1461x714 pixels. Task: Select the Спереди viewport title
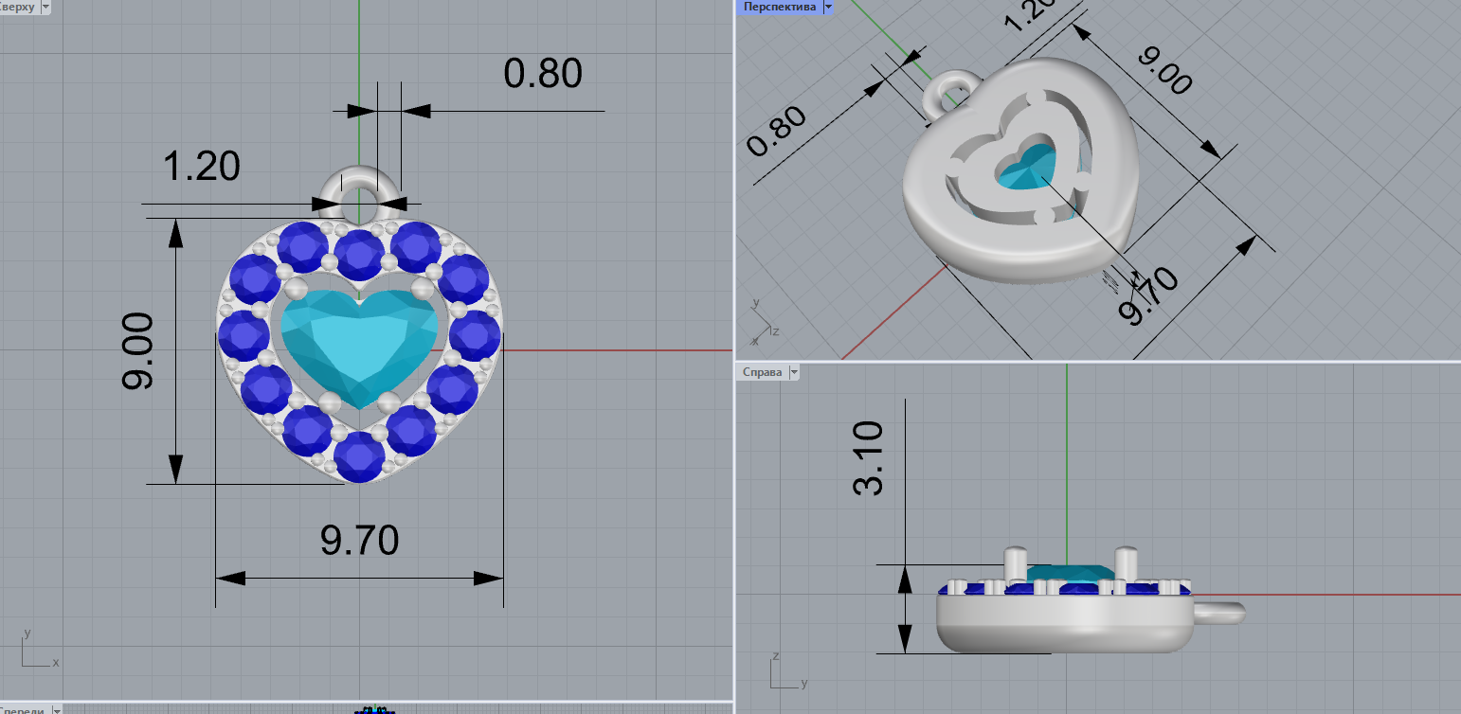point(23,709)
